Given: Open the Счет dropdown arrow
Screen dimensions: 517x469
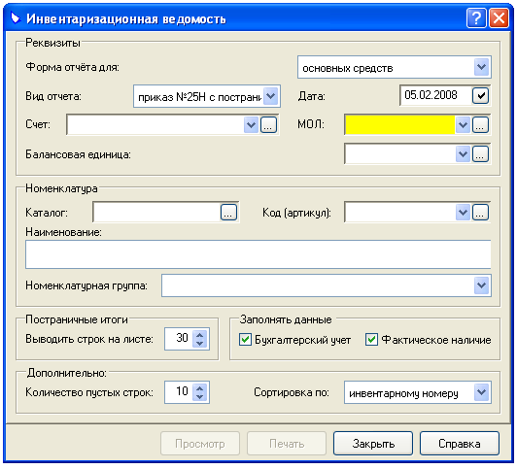Looking at the screenshot, I should 251,125.
